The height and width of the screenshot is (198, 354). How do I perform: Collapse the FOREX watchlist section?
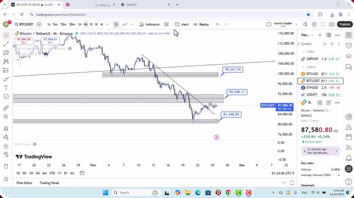(x=303, y=51)
